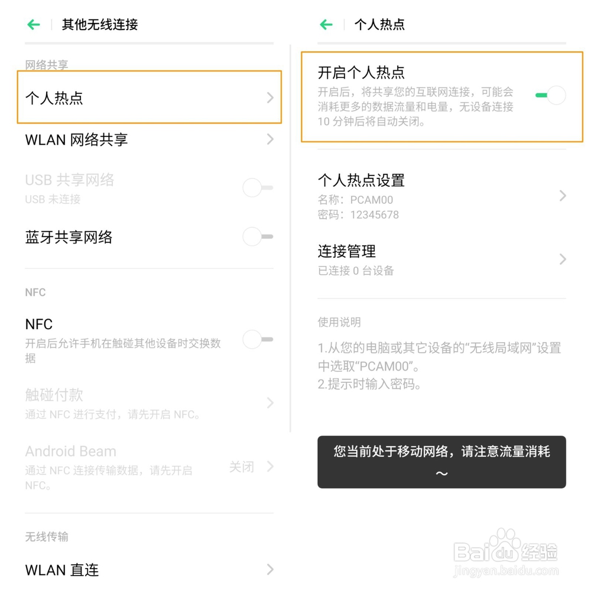This screenshot has height=591, width=591.
Task: Open WLAN 直连 chevron arrow
Action: [270, 570]
